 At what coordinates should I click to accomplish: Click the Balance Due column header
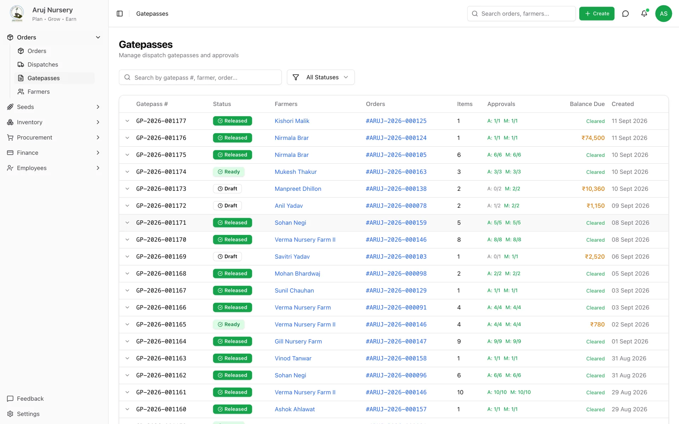pos(587,104)
